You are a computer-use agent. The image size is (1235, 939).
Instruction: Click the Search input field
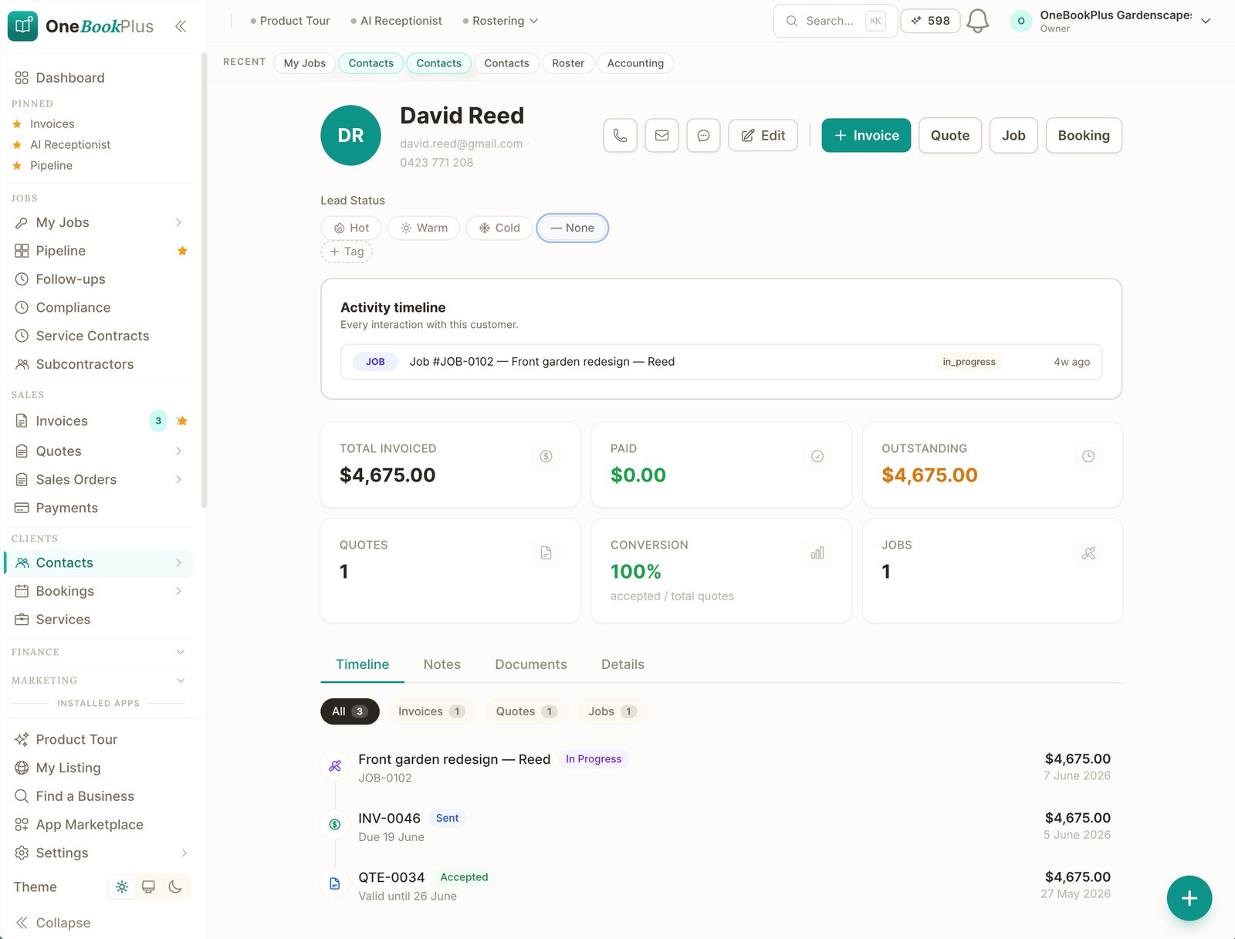click(835, 21)
